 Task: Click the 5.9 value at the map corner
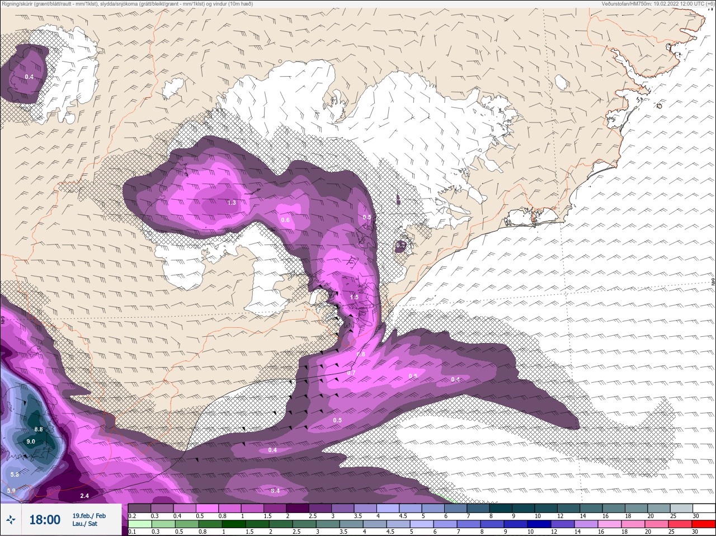pos(11,491)
